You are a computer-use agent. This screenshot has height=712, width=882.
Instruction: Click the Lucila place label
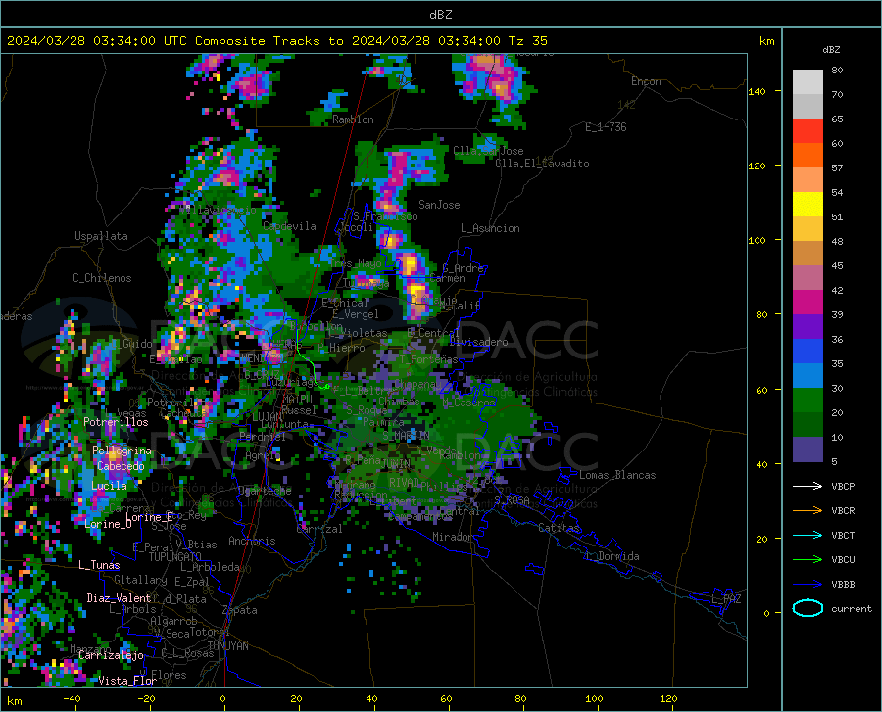coord(109,486)
